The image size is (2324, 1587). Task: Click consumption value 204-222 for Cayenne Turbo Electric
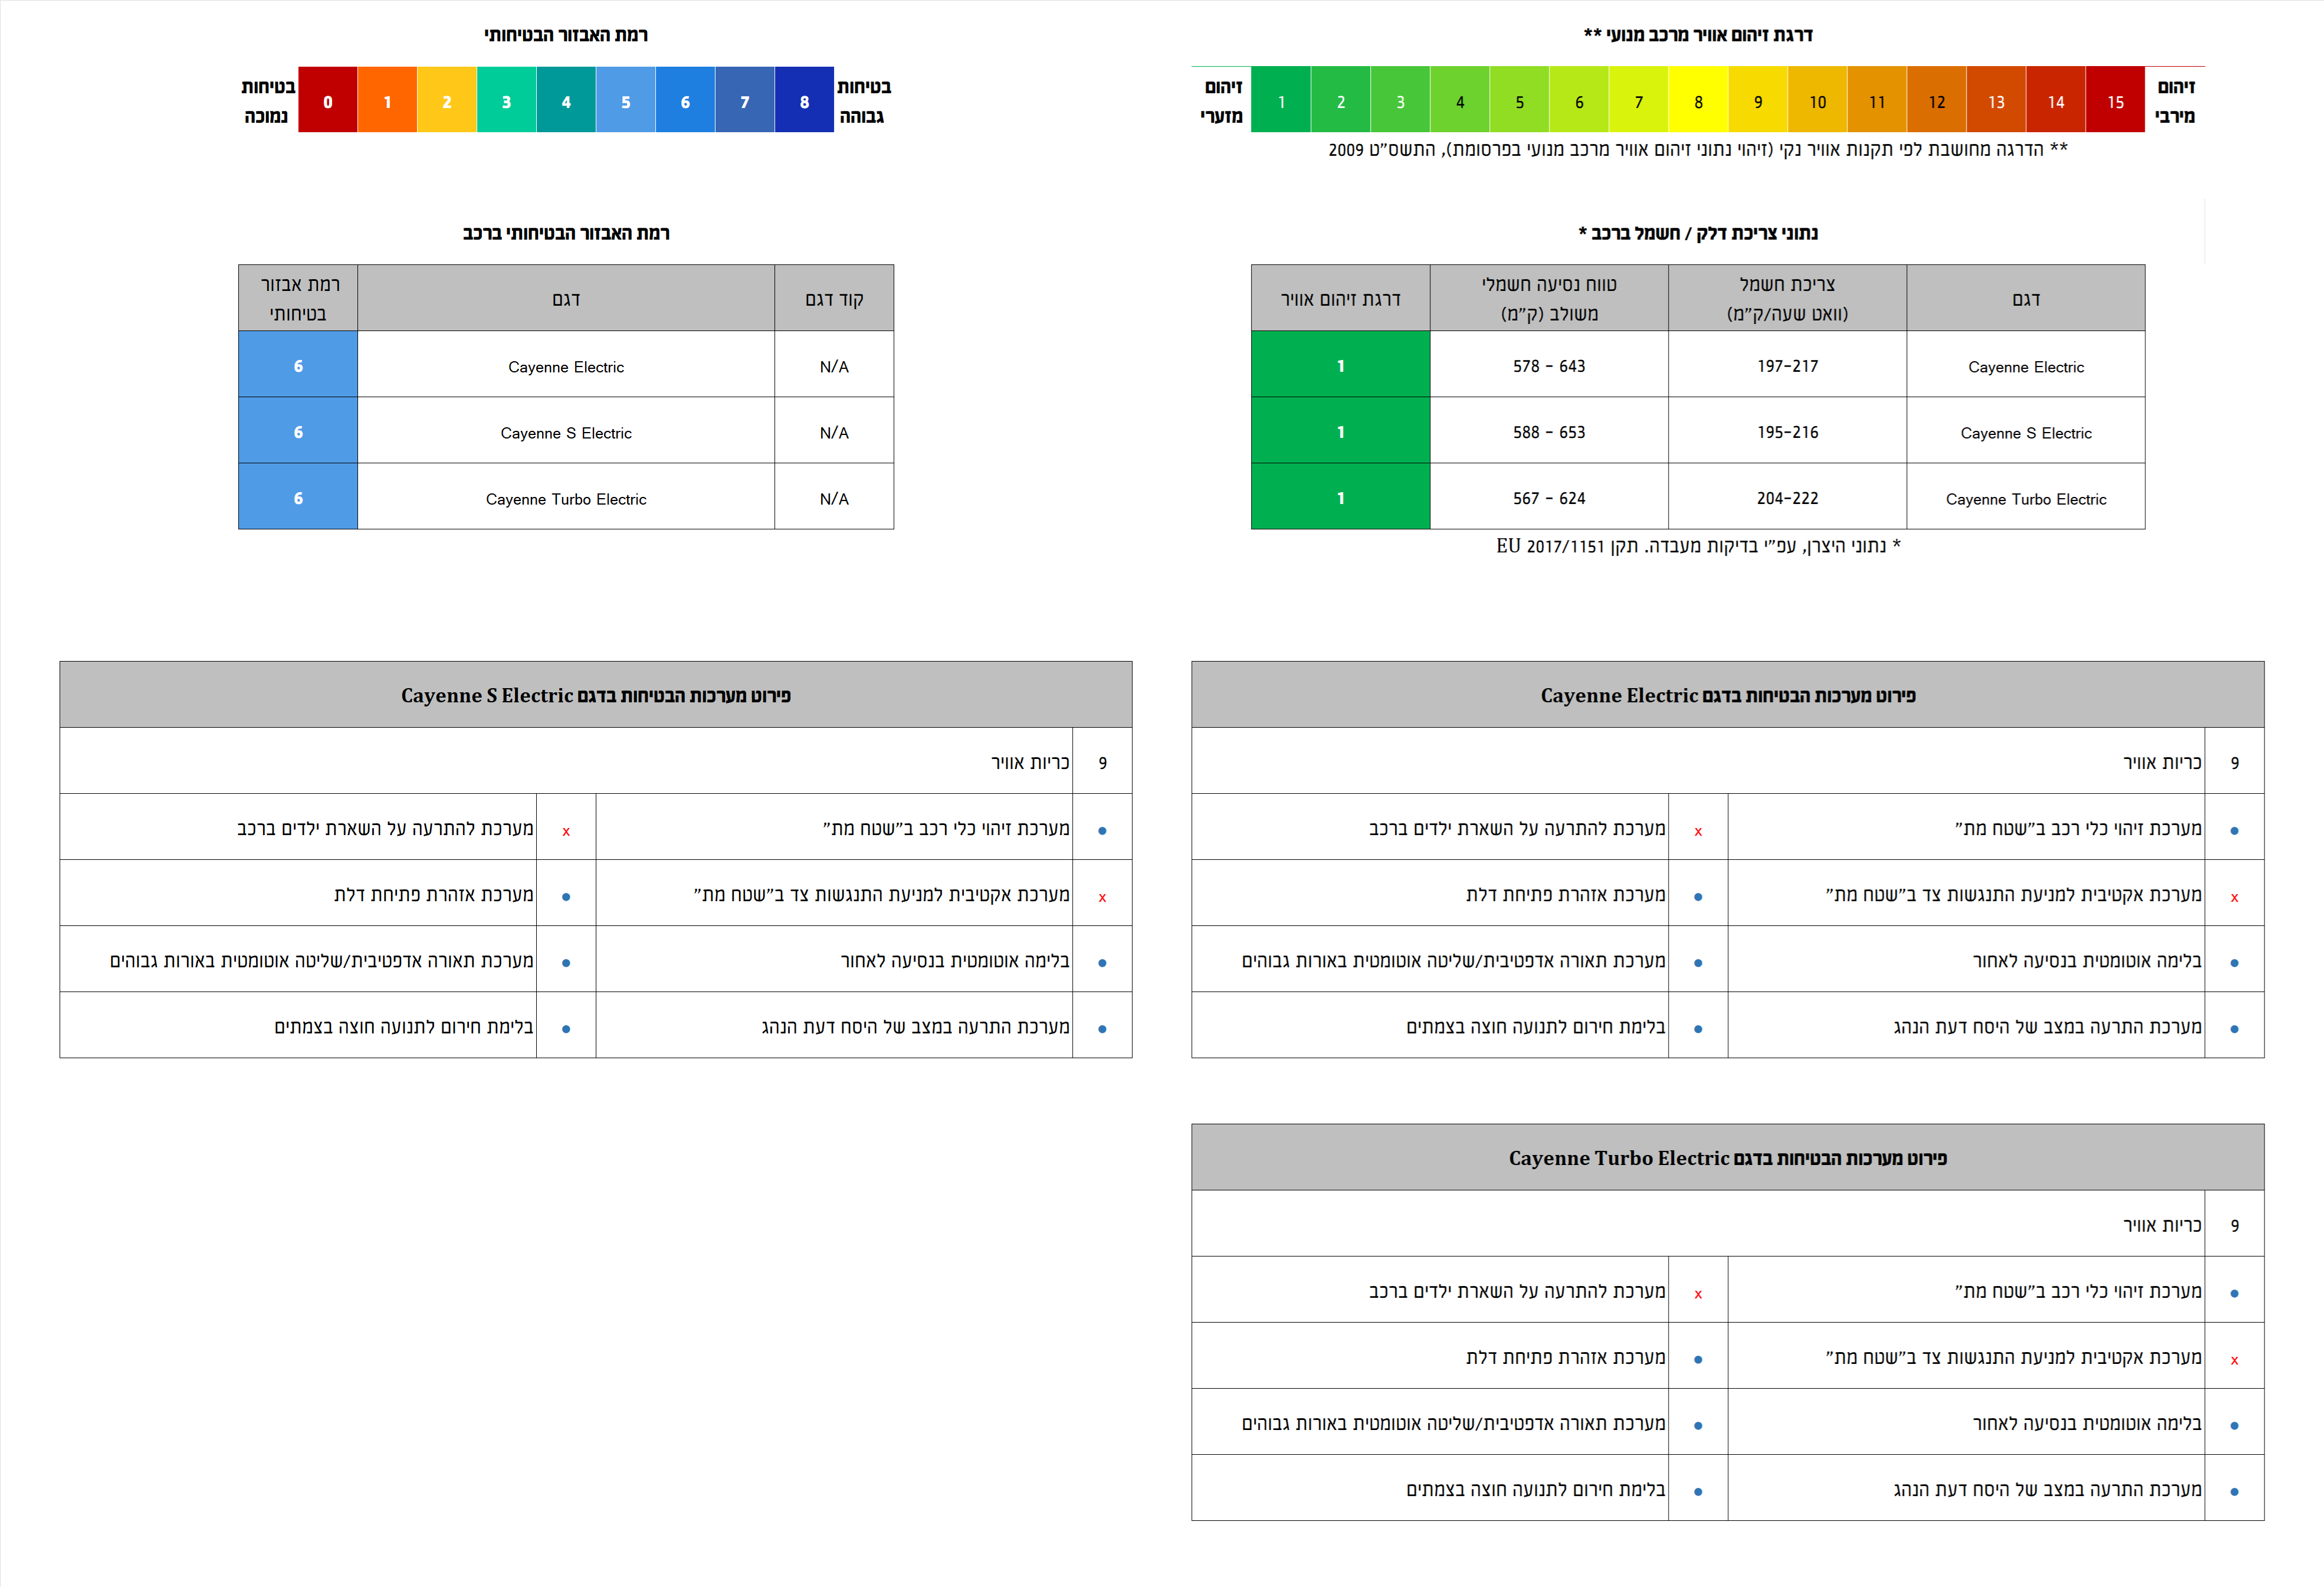coord(1787,498)
